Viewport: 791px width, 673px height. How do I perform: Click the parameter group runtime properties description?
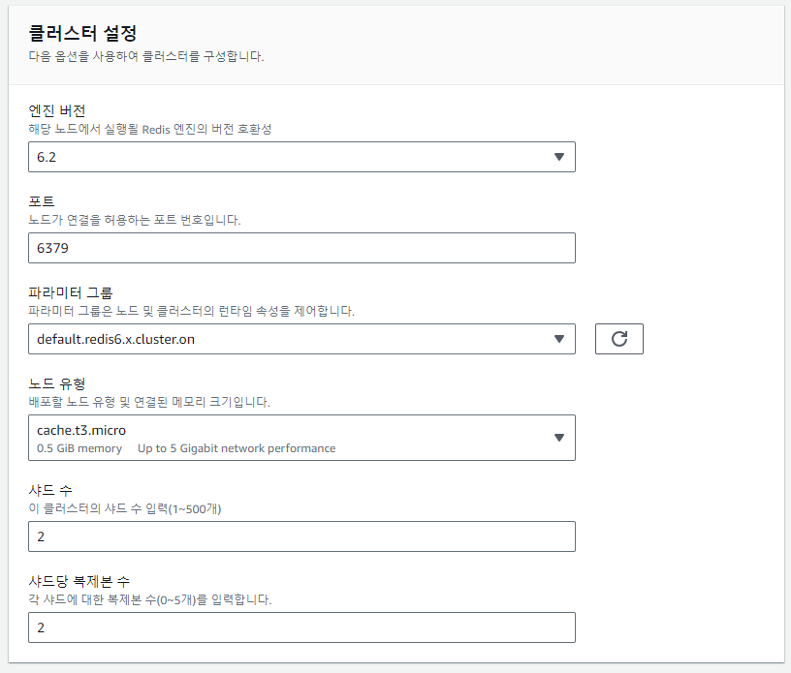192,311
